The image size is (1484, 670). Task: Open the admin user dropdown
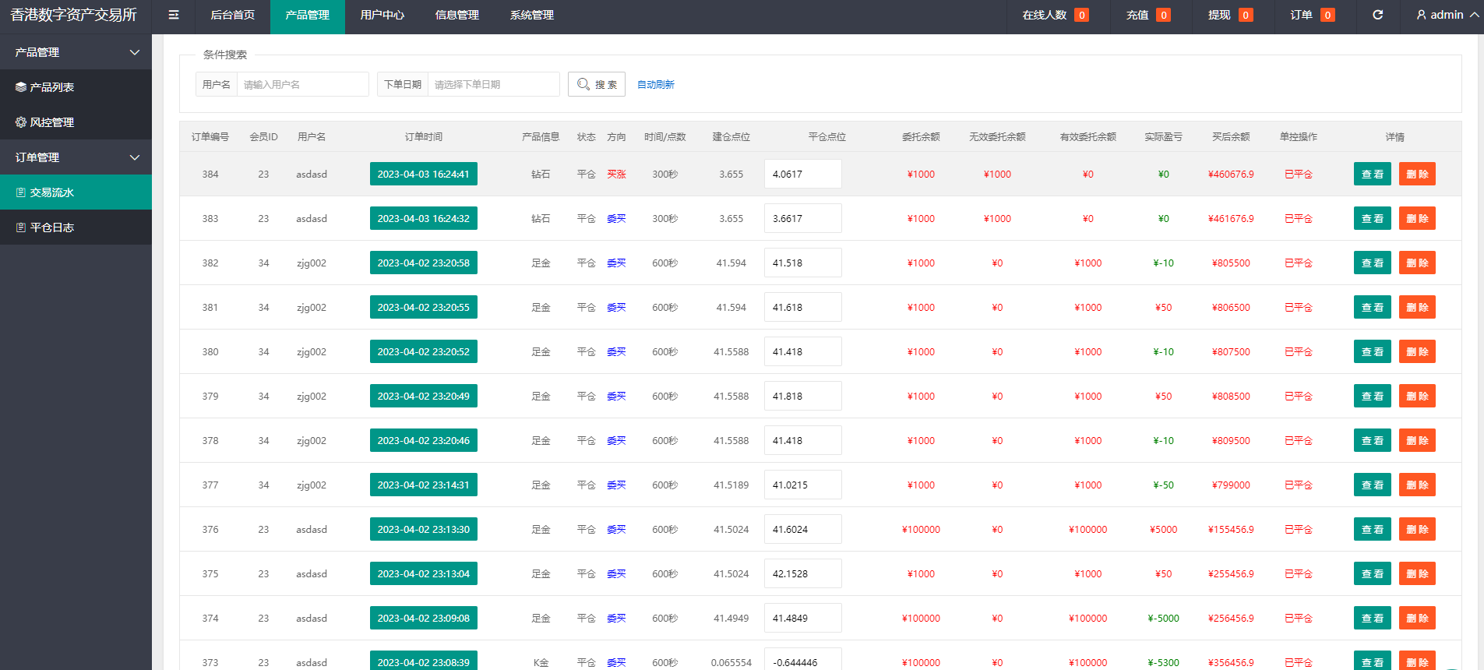[x=1447, y=15]
